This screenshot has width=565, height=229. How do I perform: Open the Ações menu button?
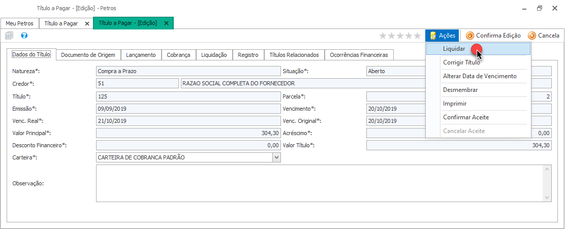tap(442, 35)
